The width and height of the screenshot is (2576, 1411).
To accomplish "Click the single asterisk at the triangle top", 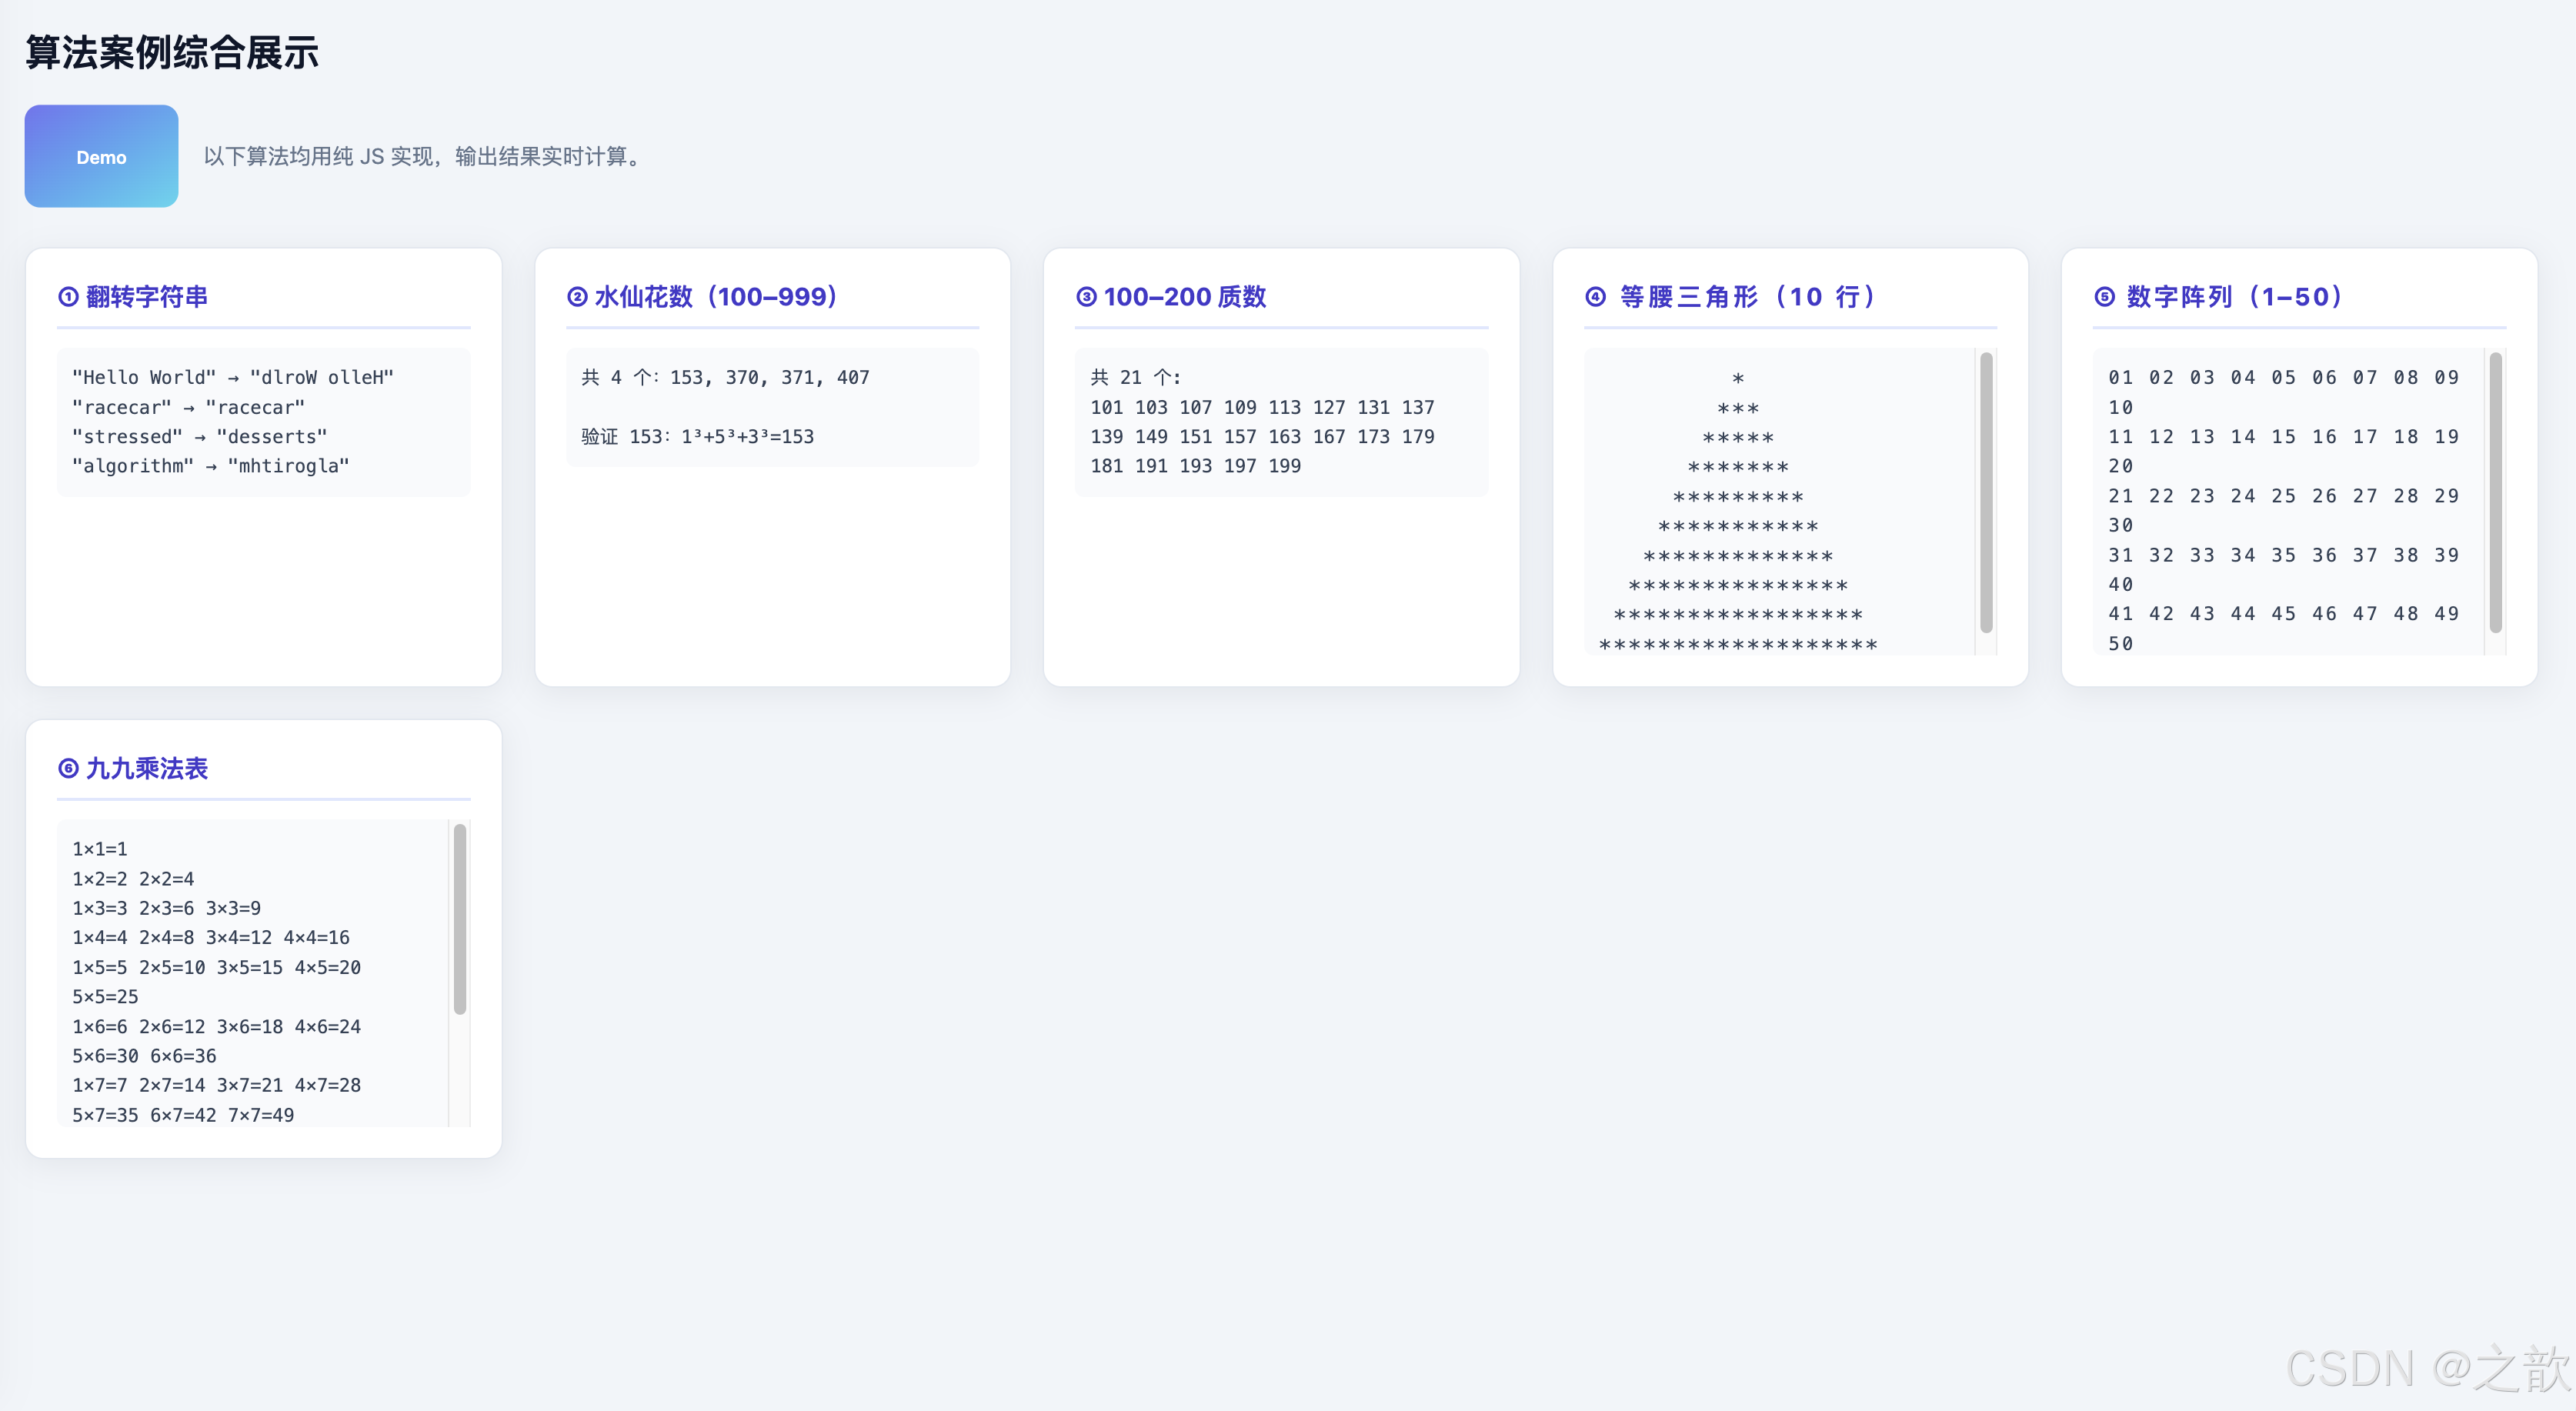I will (1738, 378).
